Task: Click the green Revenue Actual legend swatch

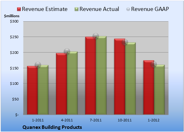Action: pos(76,9)
